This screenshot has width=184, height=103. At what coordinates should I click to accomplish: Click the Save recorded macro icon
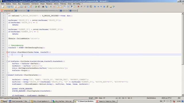pos(91,7)
